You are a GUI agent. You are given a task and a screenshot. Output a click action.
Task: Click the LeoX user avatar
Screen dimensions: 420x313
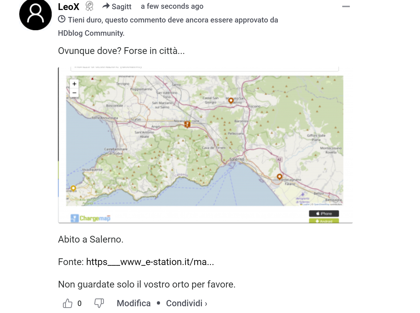tap(35, 14)
